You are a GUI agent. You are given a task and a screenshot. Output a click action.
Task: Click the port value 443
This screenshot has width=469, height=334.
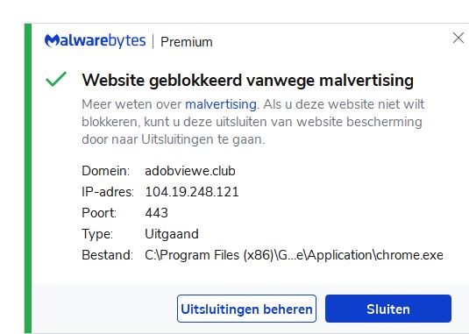156,213
